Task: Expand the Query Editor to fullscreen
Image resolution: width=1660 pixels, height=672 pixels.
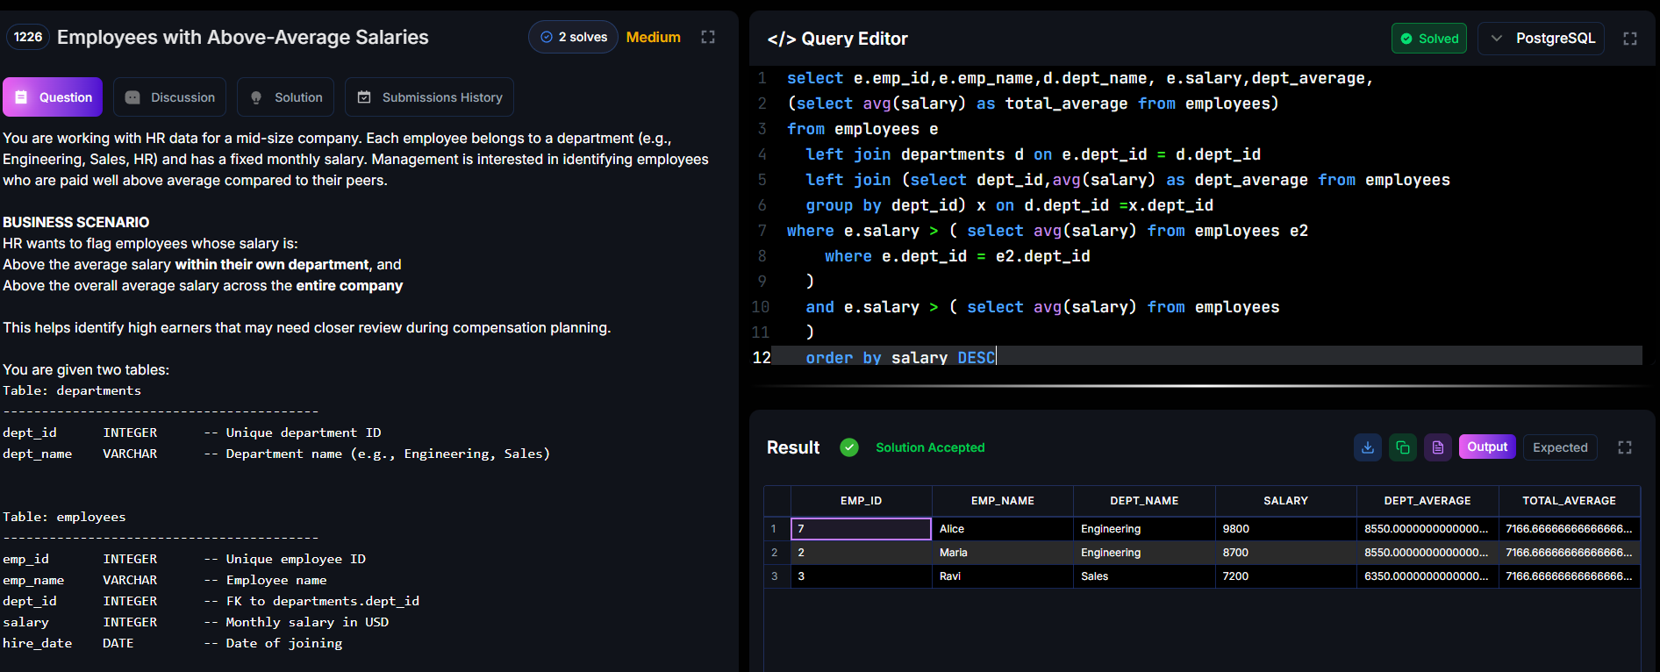Action: point(1630,39)
